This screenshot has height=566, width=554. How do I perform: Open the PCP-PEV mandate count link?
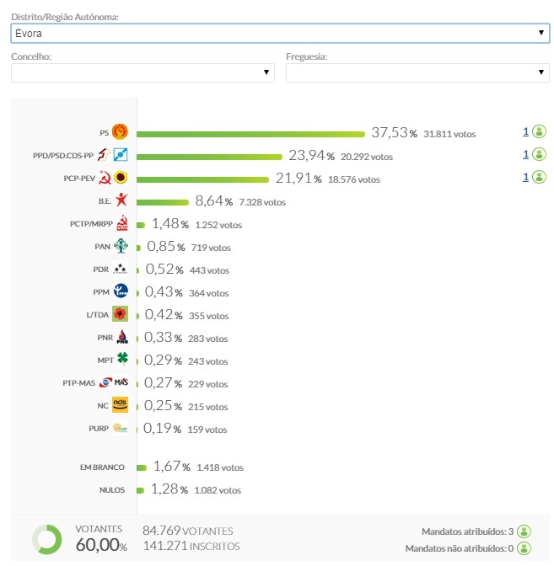(x=525, y=177)
